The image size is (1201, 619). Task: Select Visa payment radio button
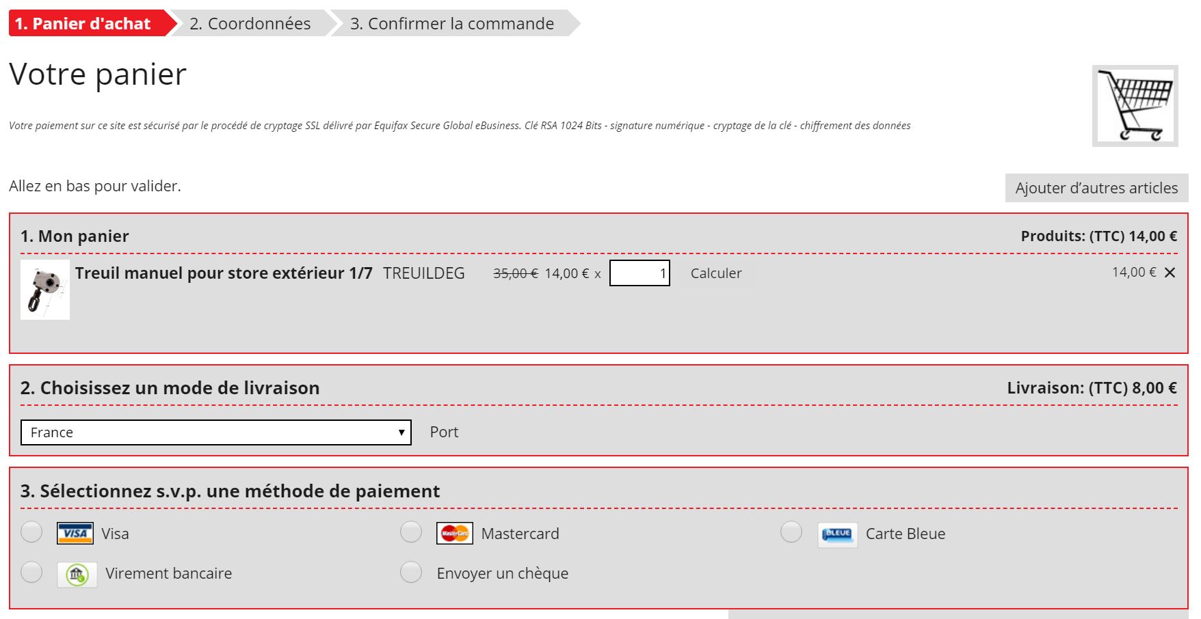tap(31, 532)
